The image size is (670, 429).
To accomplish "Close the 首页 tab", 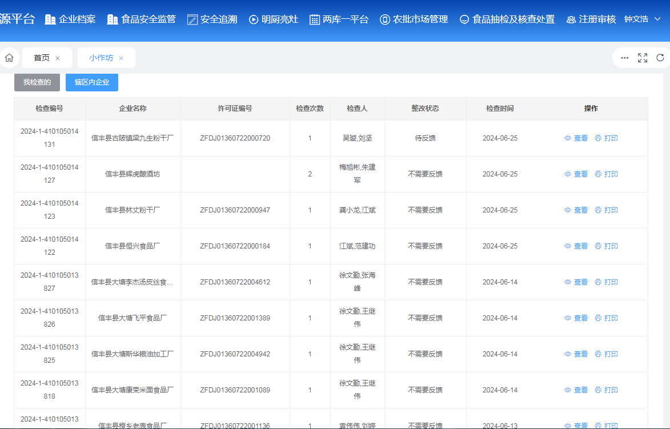I will (x=58, y=58).
